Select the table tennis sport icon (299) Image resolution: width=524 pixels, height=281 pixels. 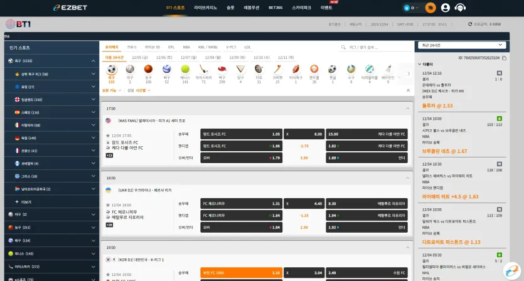[222, 69]
